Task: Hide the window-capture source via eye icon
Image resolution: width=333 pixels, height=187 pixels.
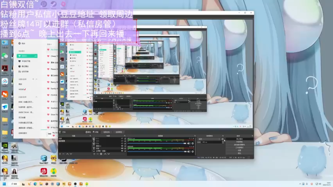Action: coord(122,146)
